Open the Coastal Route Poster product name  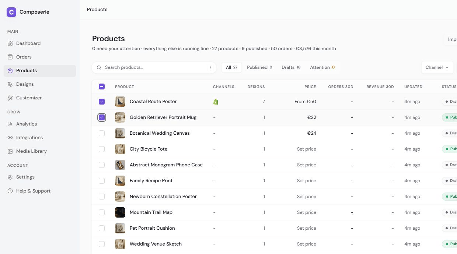point(153,102)
